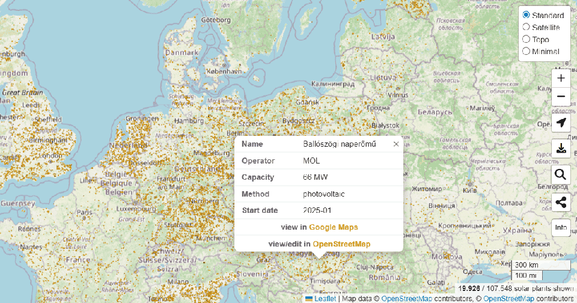Viewport: 577px width, 303px height.
Task: Click the Rennes label on map
Action: point(29,229)
